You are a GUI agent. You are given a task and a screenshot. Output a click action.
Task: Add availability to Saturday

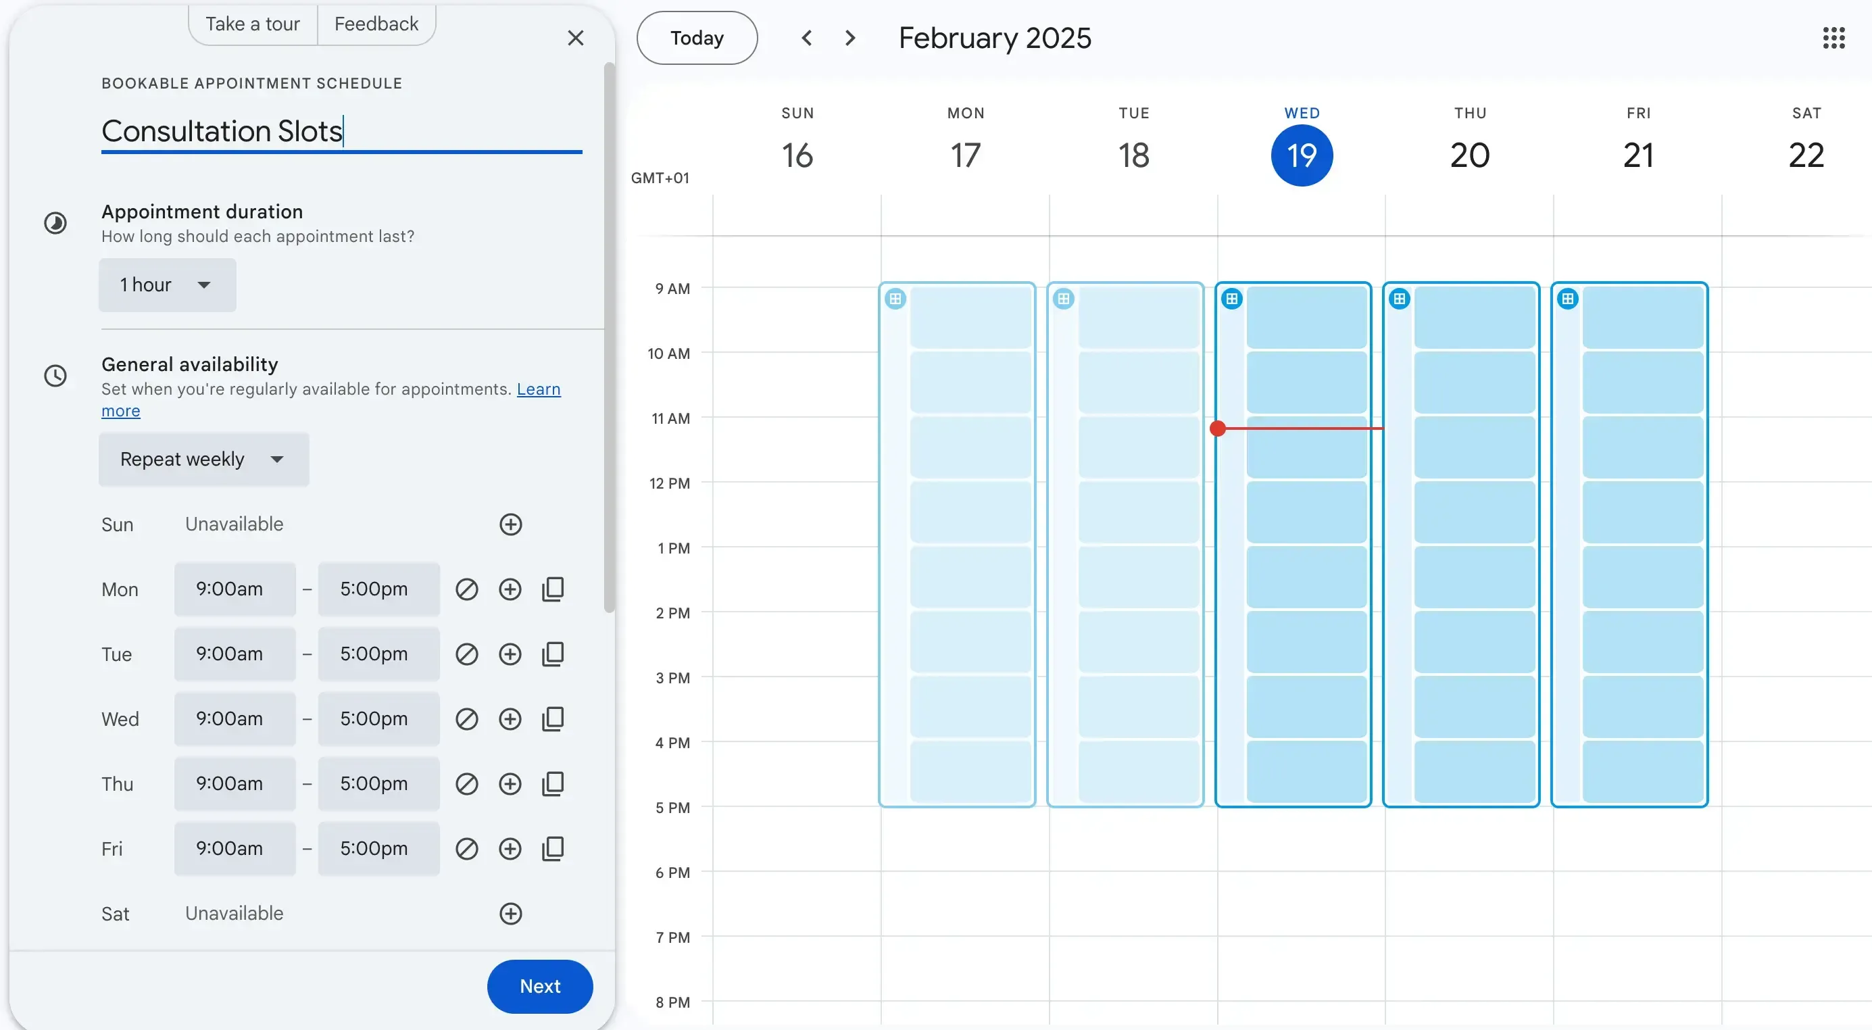(510, 913)
